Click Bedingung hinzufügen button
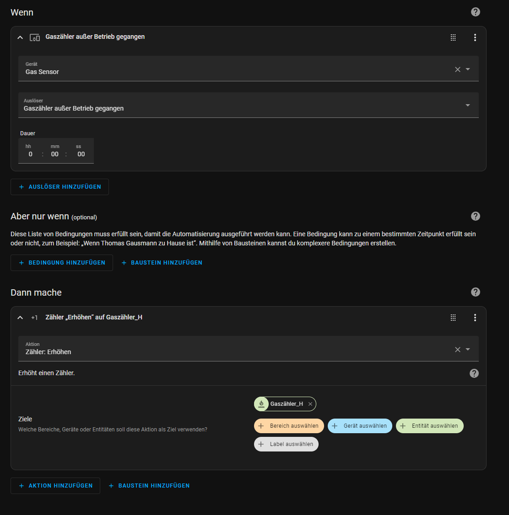The image size is (509, 515). coord(62,263)
